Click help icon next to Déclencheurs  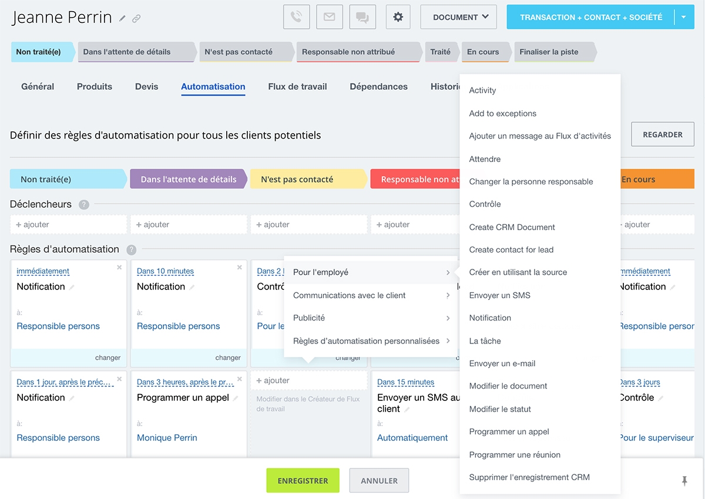coord(84,205)
